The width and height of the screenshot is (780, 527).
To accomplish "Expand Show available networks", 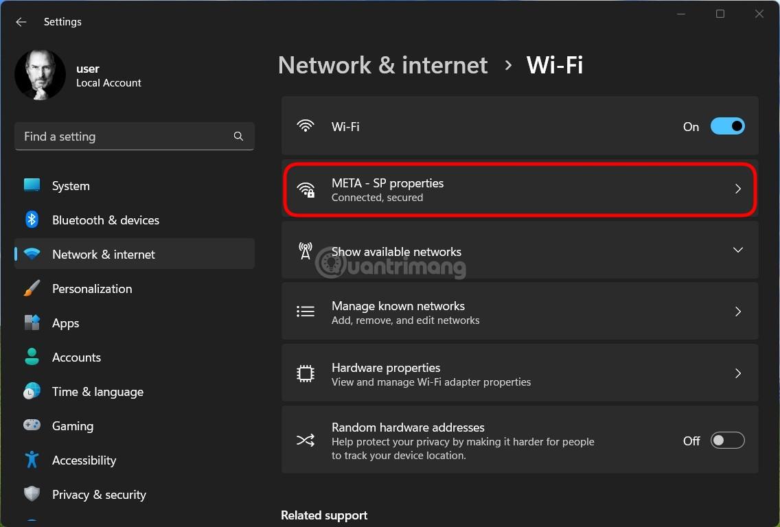I will pyautogui.click(x=520, y=250).
